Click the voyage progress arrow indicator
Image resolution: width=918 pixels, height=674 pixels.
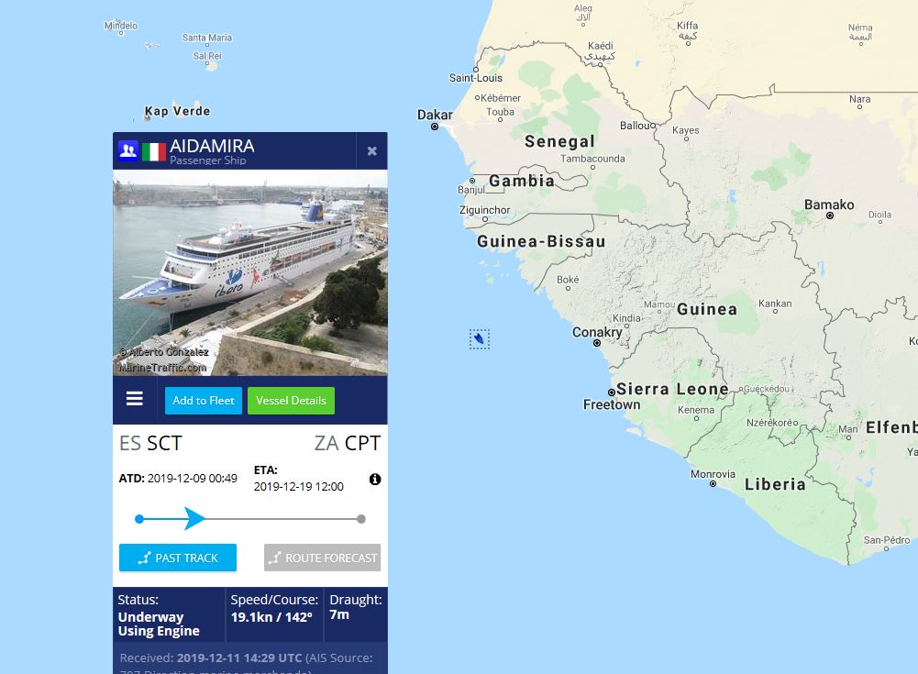pos(194,519)
